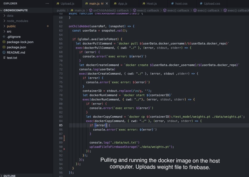Switch to the Upload.css tab
This screenshot has height=177, width=249.
click(212, 3)
